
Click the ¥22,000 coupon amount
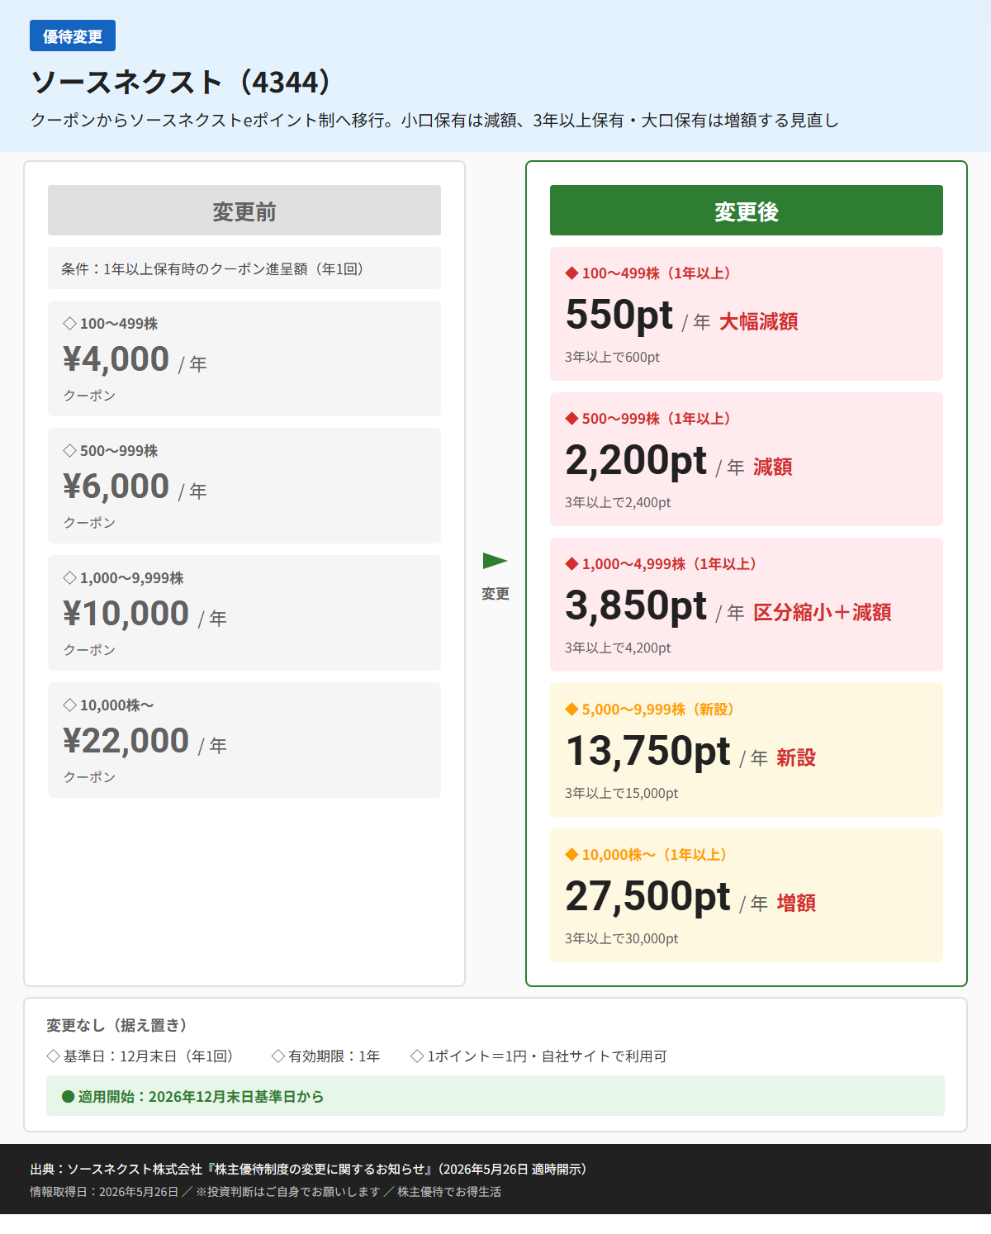click(126, 741)
